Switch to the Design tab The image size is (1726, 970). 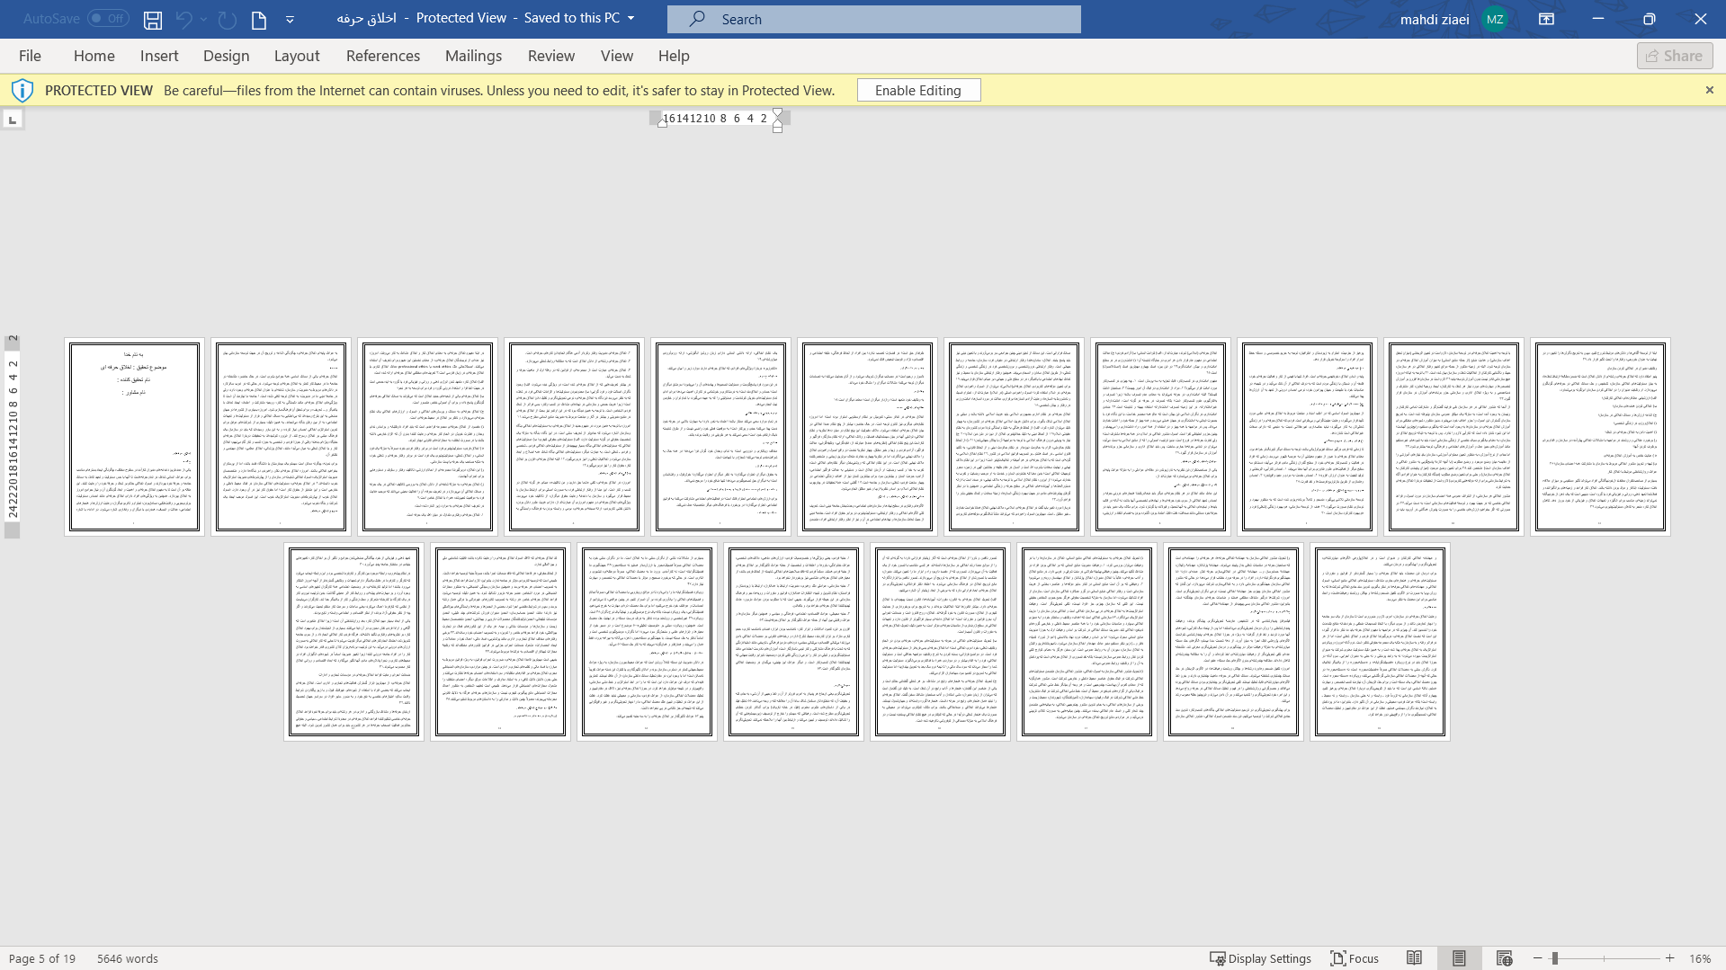click(227, 56)
